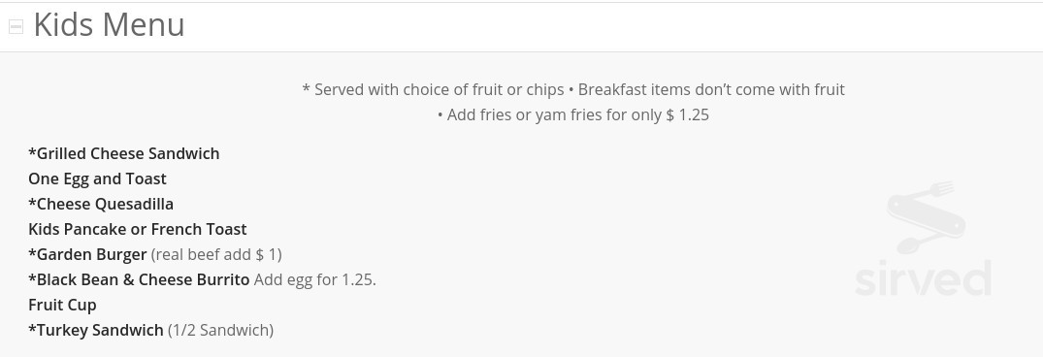Click the asterisk before Grilled Cheese Sandwich

click(32, 152)
